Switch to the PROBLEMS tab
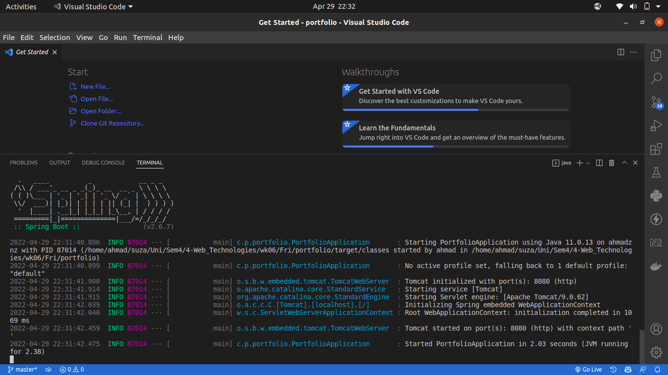Screen dimensions: 668x375 23,163
